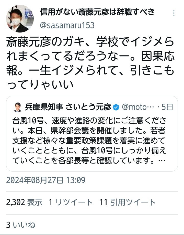View the 2,302 表示 view count

pyautogui.click(x=24, y=202)
